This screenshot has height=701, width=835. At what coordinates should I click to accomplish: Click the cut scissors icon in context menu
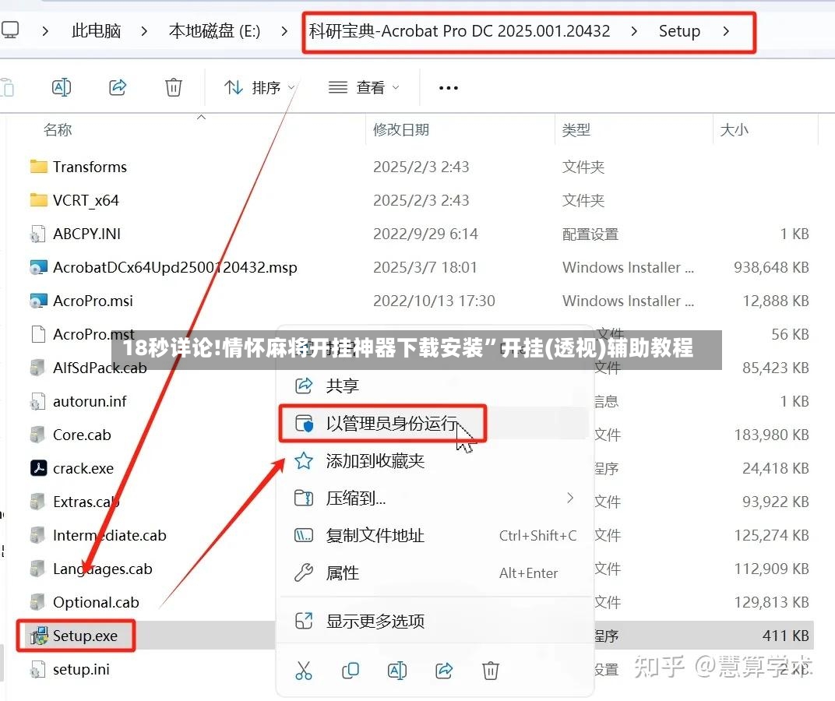pyautogui.click(x=304, y=671)
